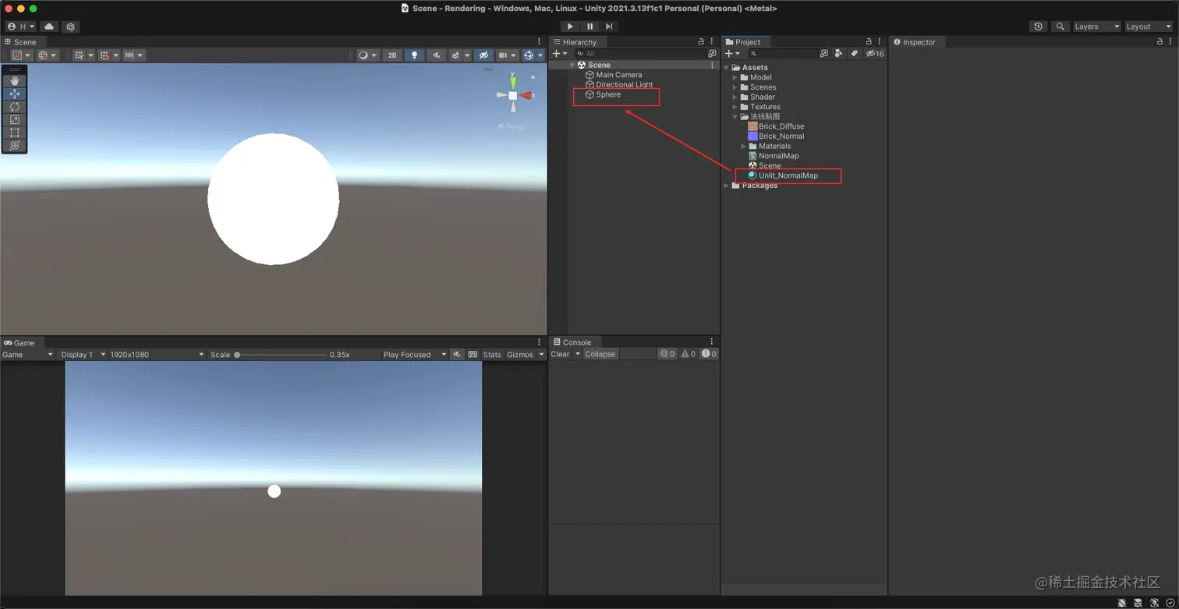Toggle Console warning messages filter
The image size is (1179, 609).
[x=688, y=354]
